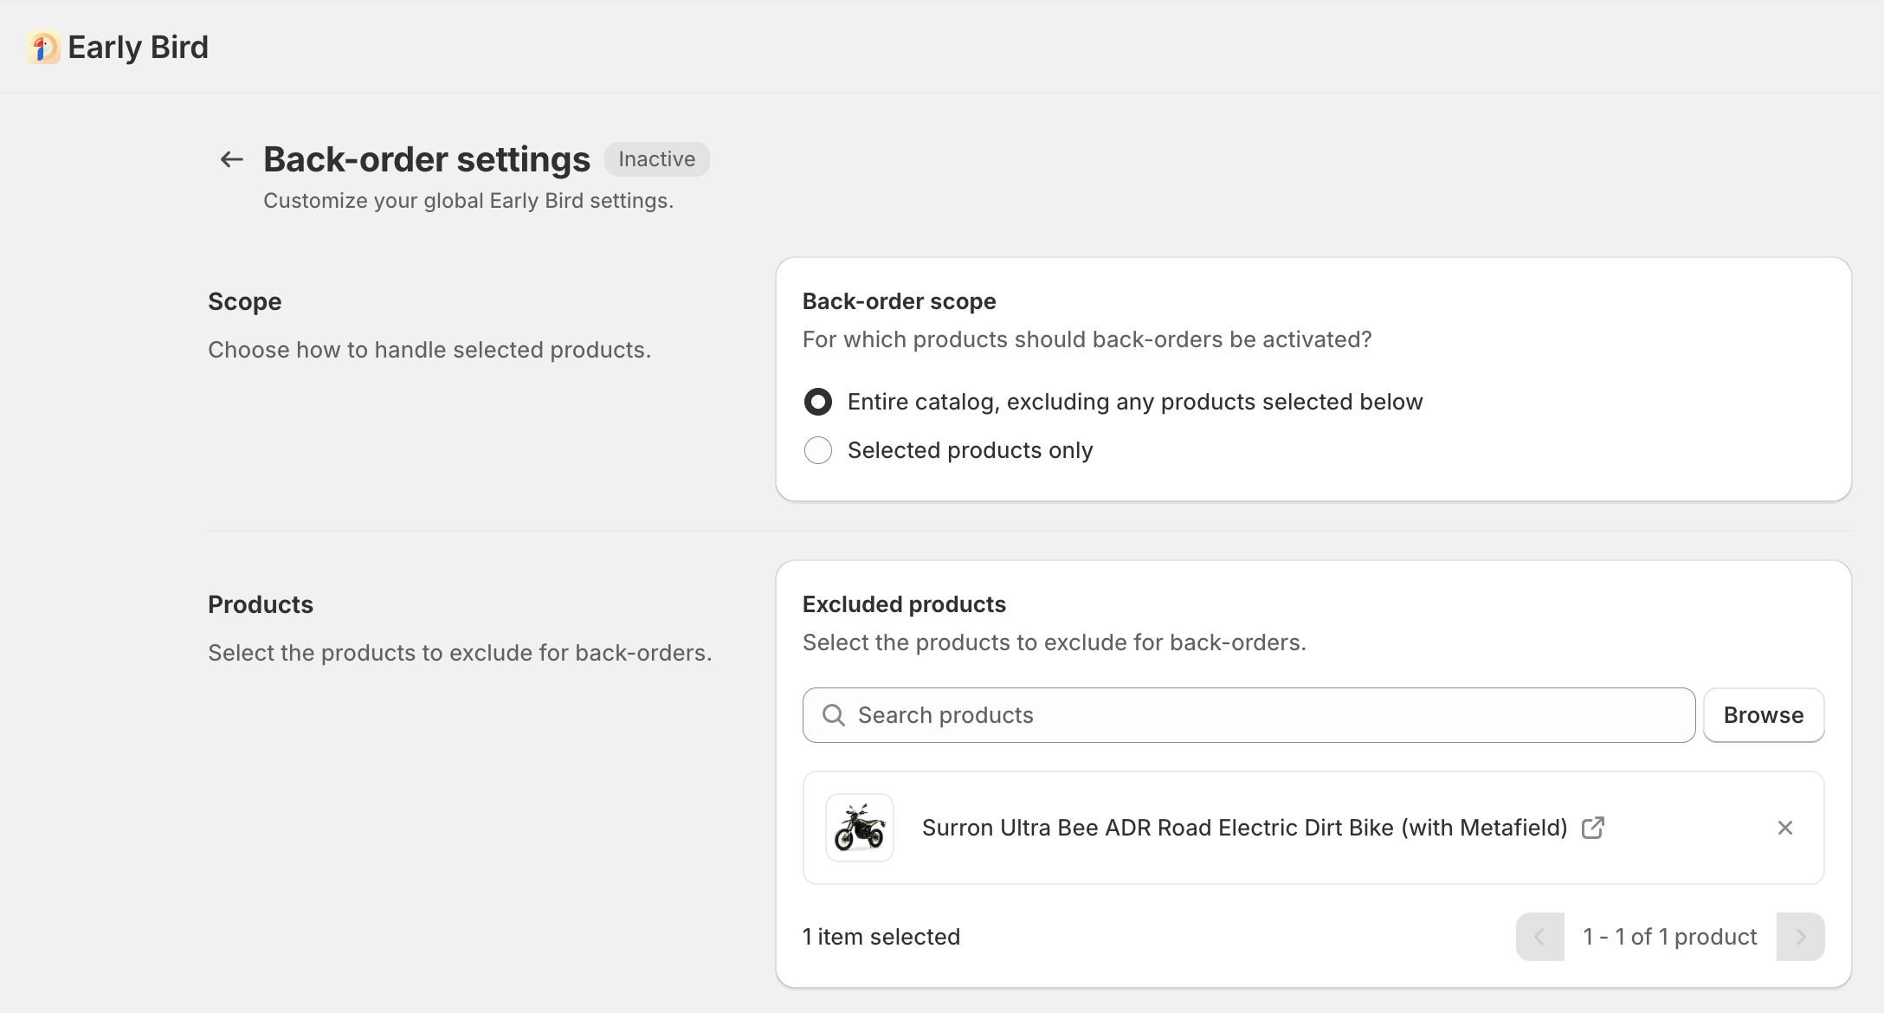
Task: Click the next page chevron in pagination
Action: [x=1800, y=936]
